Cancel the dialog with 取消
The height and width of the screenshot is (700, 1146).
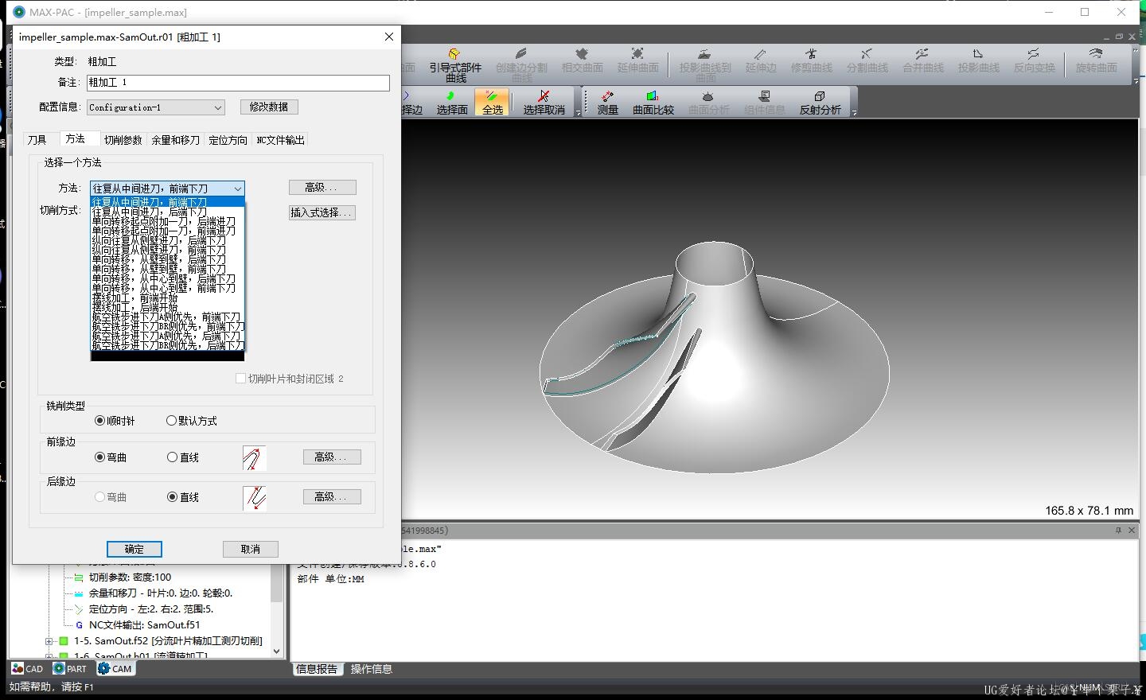250,549
